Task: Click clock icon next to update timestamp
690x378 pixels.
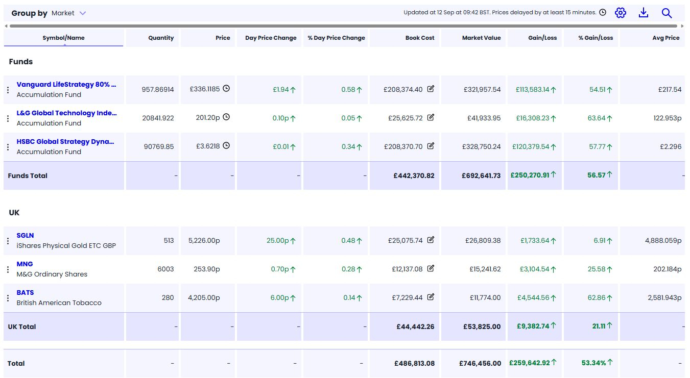Action: point(603,12)
